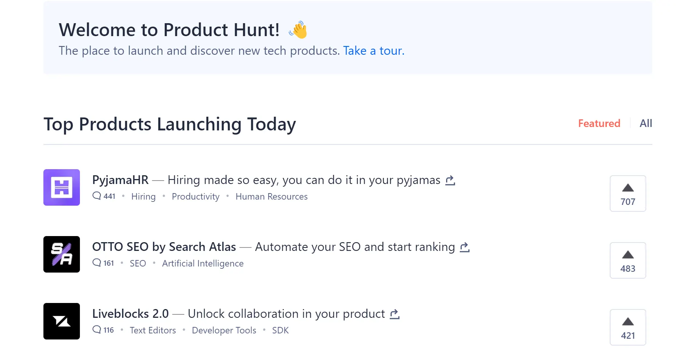
Task: Follow the Take a tour link
Action: [x=373, y=51]
